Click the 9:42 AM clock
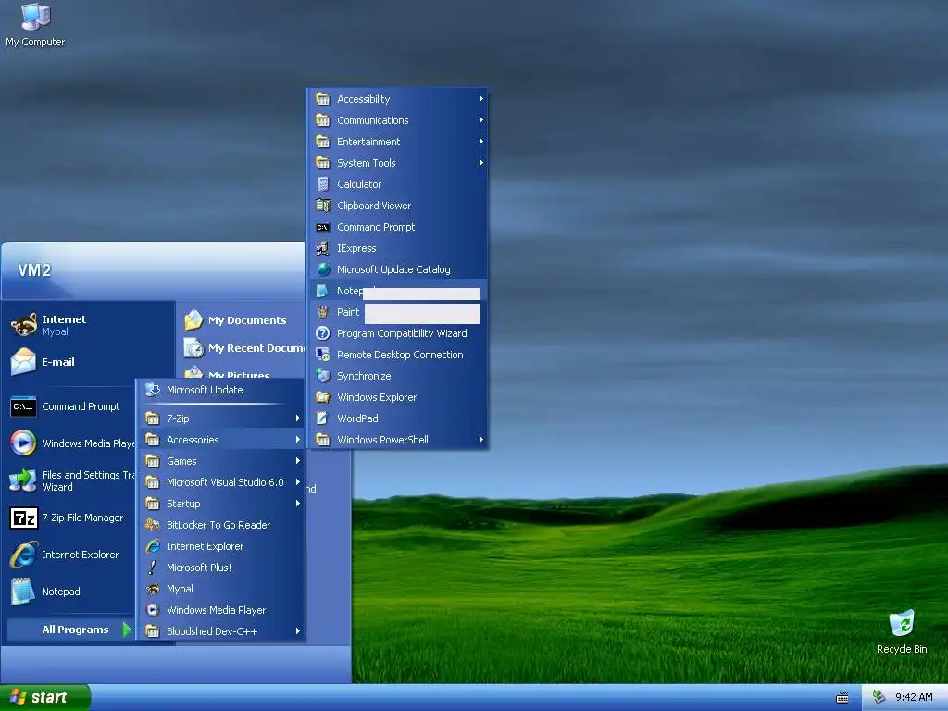Viewport: 948px width, 711px height. coord(914,697)
